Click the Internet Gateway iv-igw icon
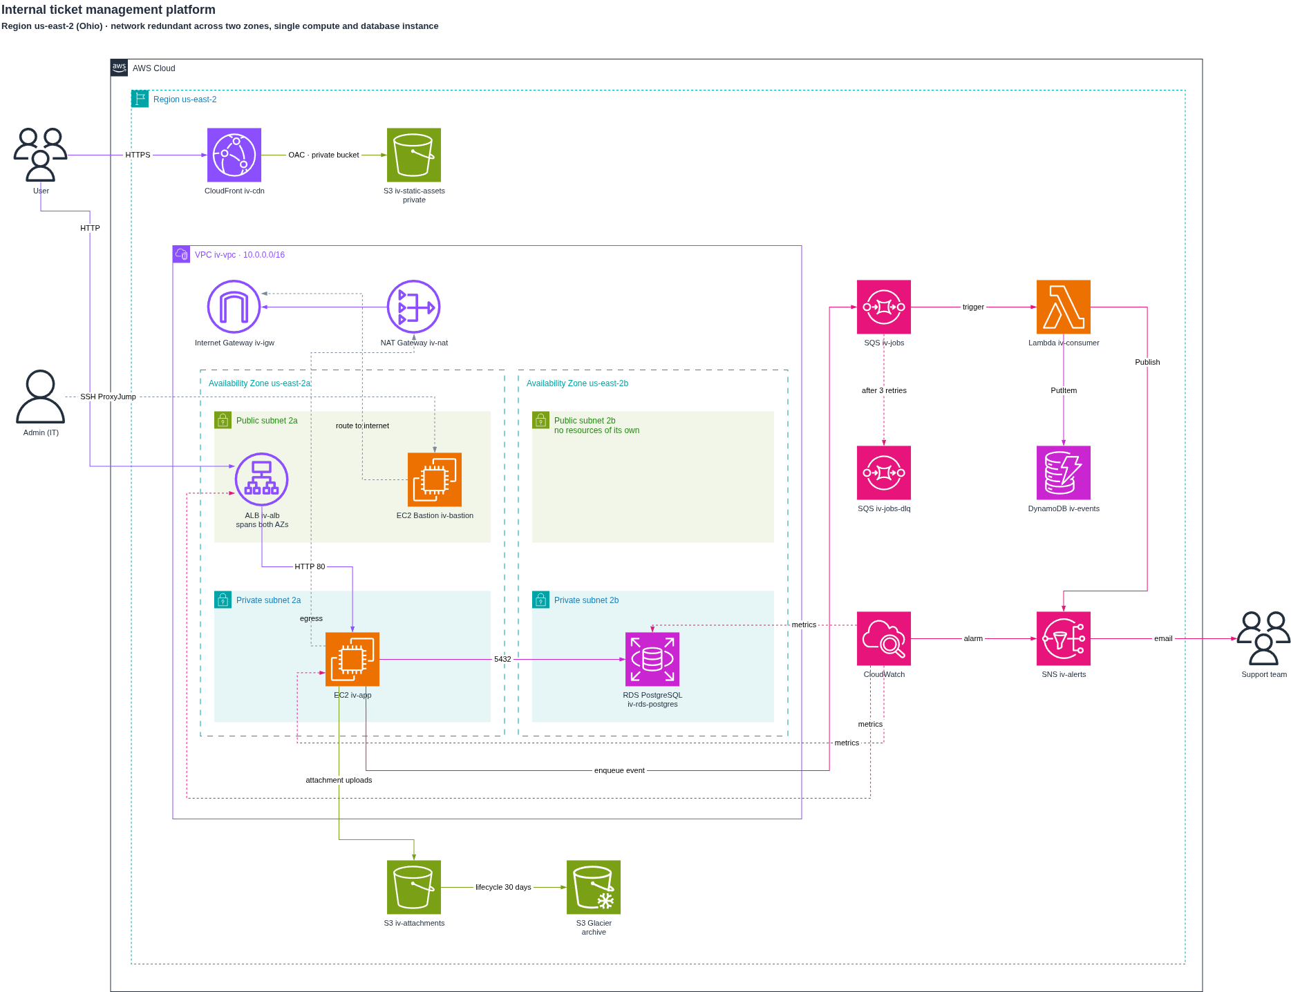The image size is (1291, 992). [234, 307]
